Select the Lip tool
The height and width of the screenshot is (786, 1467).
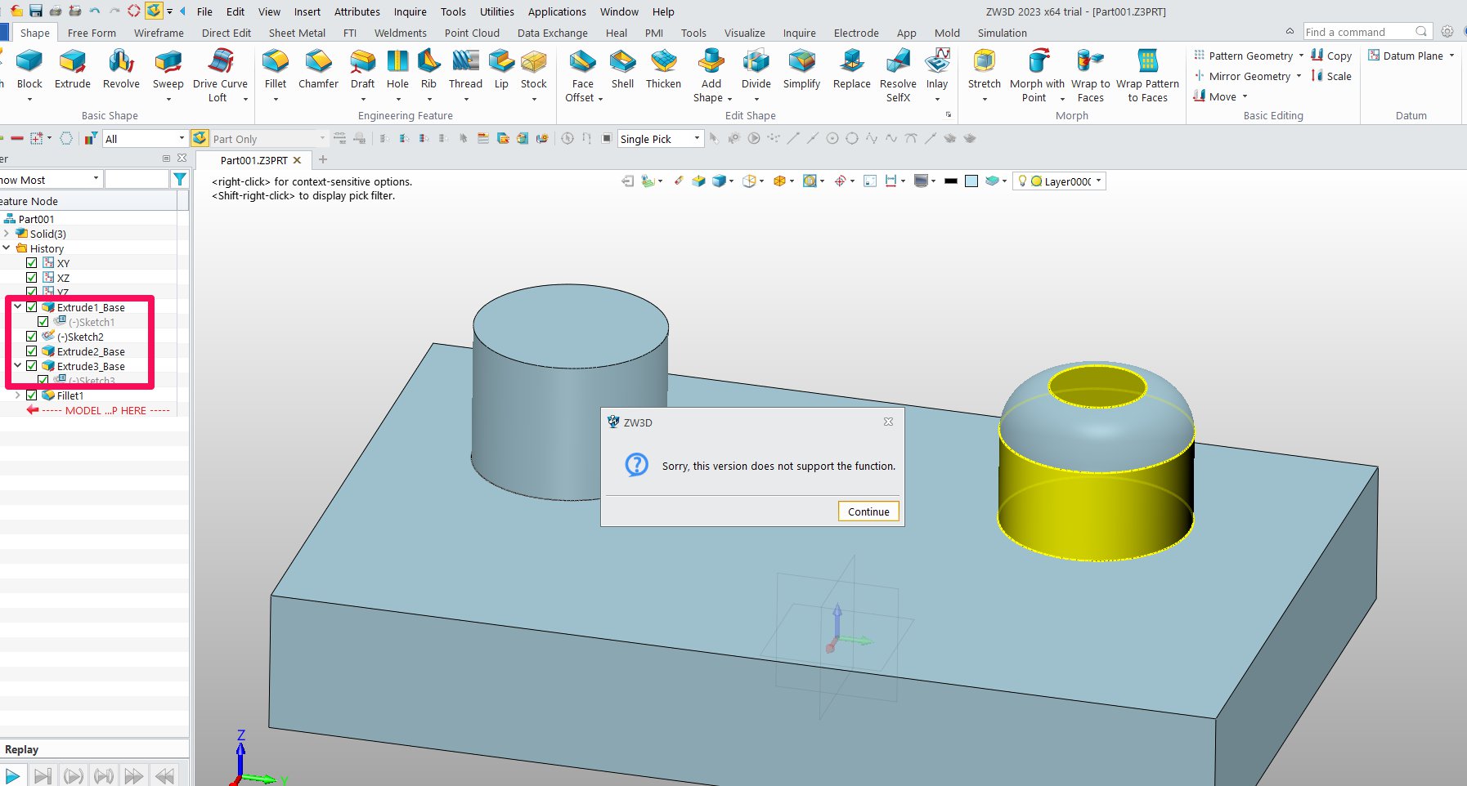pyautogui.click(x=501, y=69)
